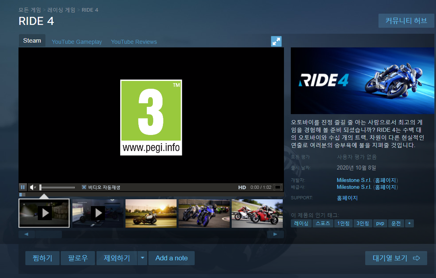Image resolution: width=436 pixels, height=278 pixels.
Task: Select the 3인칭 tag
Action: pyautogui.click(x=363, y=223)
